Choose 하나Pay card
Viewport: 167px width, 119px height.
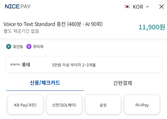click(x=142, y=105)
